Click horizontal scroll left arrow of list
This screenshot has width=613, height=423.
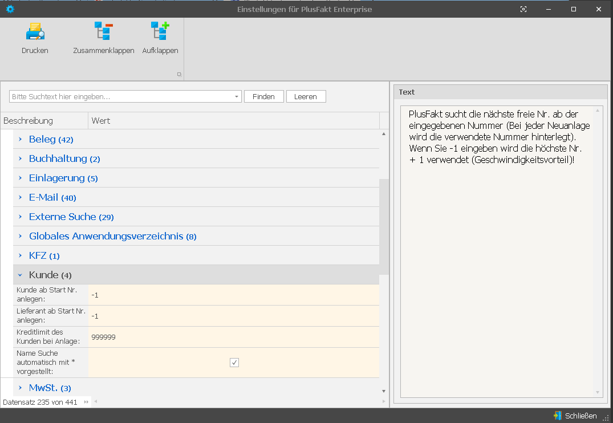(95, 401)
